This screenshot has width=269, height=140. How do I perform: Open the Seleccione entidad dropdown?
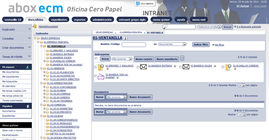209,27
